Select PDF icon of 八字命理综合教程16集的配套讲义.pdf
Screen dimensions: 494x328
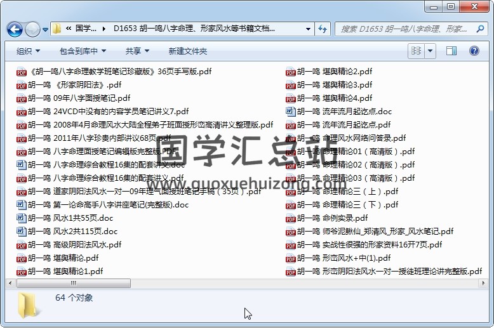coord(21,178)
